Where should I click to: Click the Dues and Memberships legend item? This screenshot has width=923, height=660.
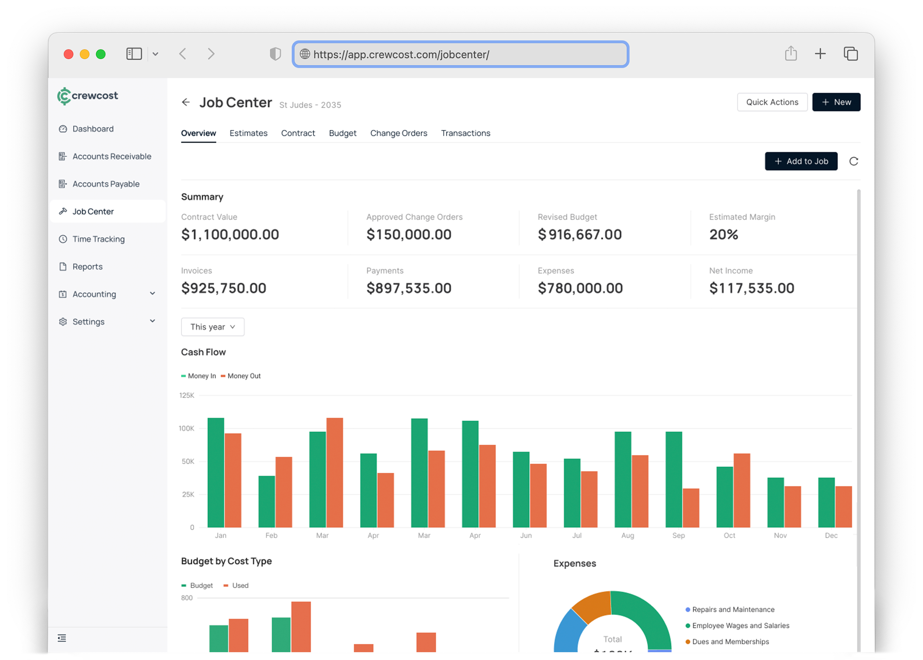tap(727, 642)
